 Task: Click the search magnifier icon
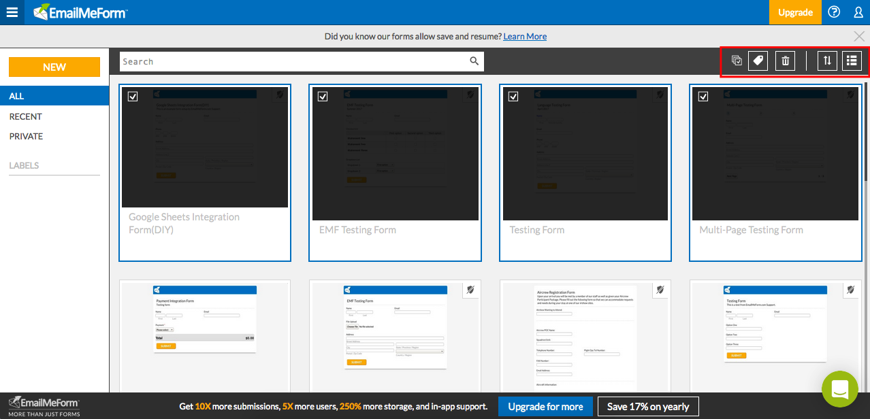[474, 61]
